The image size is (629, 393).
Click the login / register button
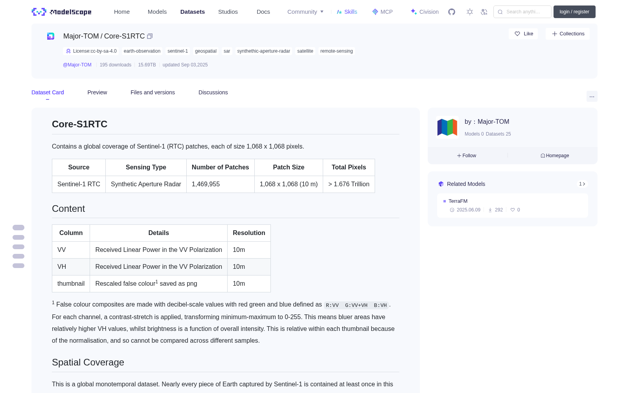tap(574, 12)
